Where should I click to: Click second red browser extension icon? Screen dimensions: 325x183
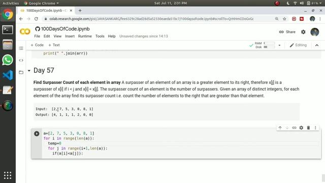(x=302, y=19)
